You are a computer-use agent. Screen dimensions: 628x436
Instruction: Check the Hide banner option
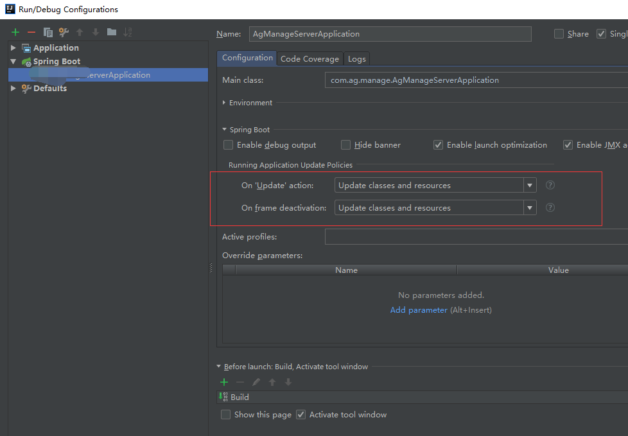345,144
